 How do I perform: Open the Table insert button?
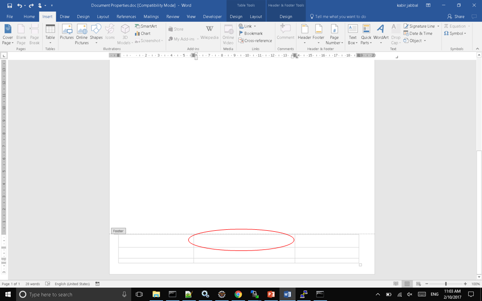pos(50,34)
